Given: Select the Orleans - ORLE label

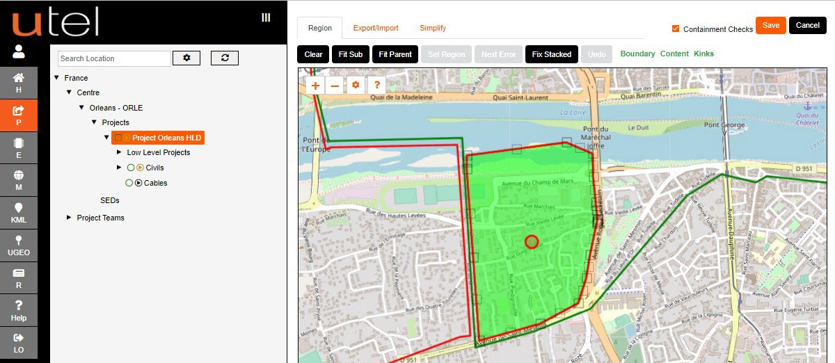Looking at the screenshot, I should (x=116, y=108).
